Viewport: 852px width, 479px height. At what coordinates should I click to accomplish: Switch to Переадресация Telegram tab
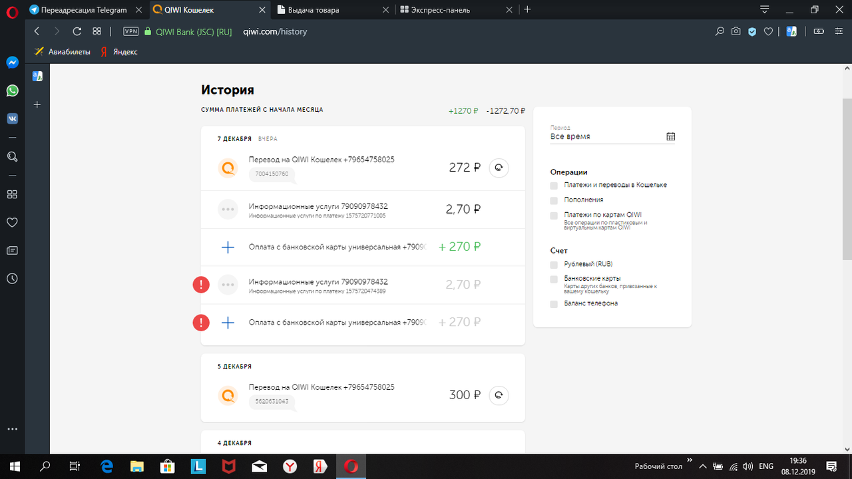point(85,10)
